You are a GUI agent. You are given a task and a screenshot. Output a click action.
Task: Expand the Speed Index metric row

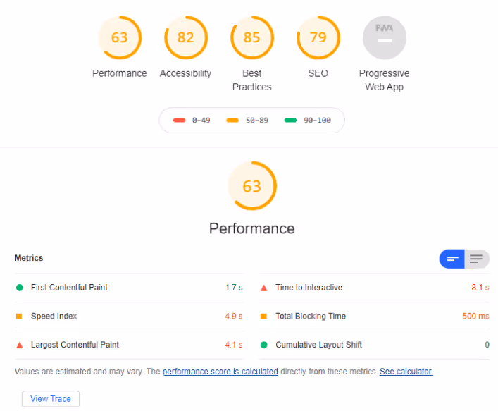pos(129,317)
